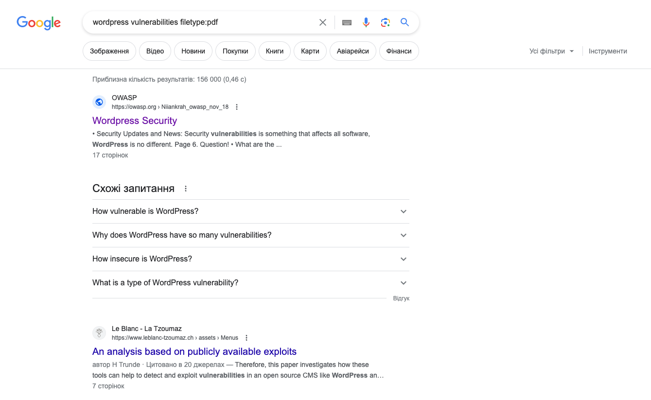Open the Усі фільтри dropdown
The width and height of the screenshot is (651, 400).
coord(552,51)
